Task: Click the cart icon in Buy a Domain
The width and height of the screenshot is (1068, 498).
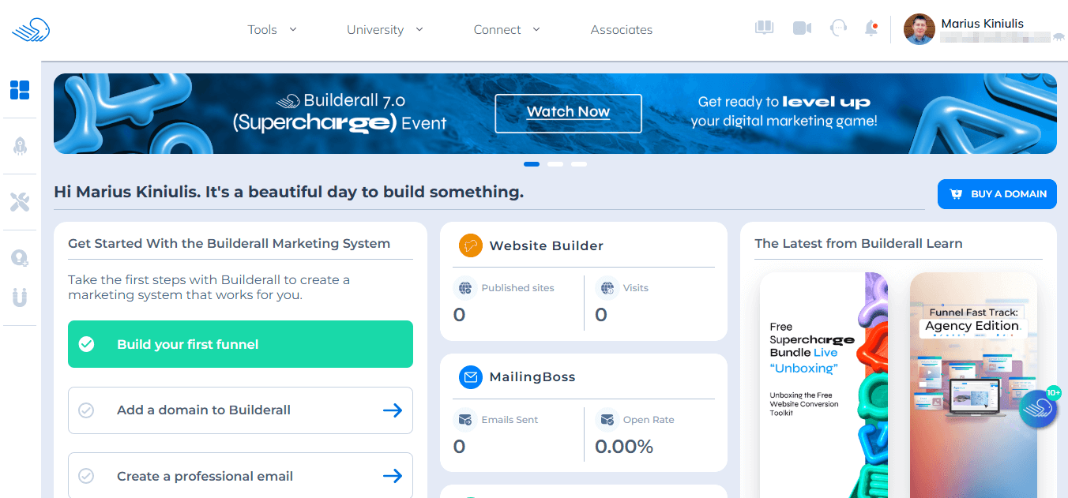Action: [x=956, y=194]
